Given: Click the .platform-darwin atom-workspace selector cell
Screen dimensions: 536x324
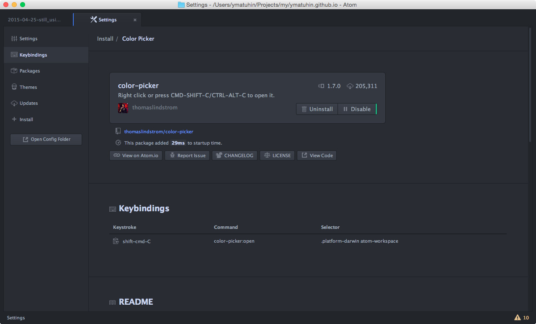Looking at the screenshot, I should tap(359, 241).
